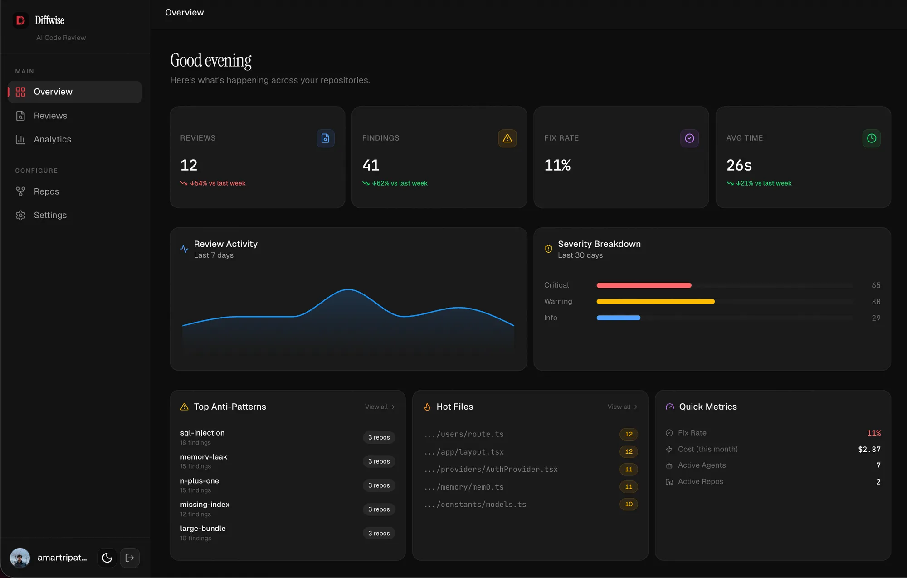Image resolution: width=907 pixels, height=578 pixels.
Task: Click the ↓62% vs last week trend
Action: [395, 183]
